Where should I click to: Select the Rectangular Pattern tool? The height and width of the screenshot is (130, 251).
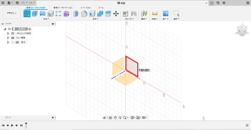click(58, 14)
